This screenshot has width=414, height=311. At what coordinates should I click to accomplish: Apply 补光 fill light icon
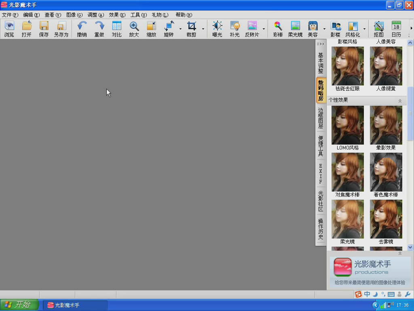235,29
